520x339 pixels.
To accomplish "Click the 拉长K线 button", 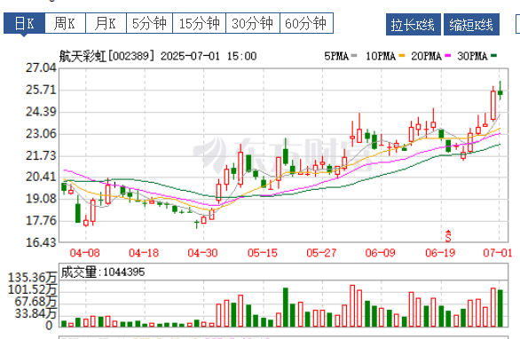I will (414, 24).
